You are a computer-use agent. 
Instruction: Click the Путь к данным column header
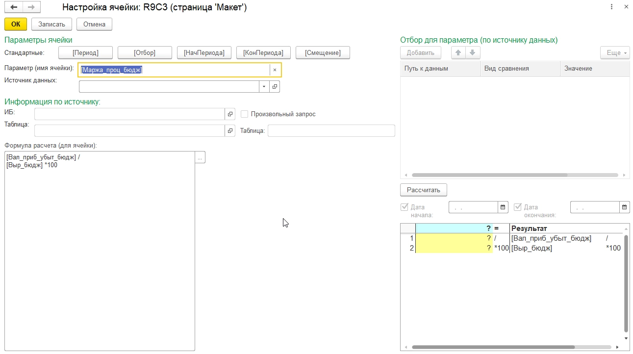tap(440, 69)
